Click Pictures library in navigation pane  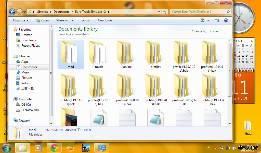tap(27, 78)
